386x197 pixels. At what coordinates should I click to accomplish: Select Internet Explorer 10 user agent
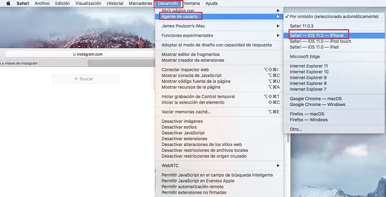click(x=334, y=72)
